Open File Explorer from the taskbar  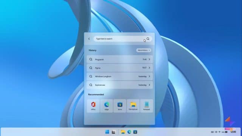tap(123, 132)
